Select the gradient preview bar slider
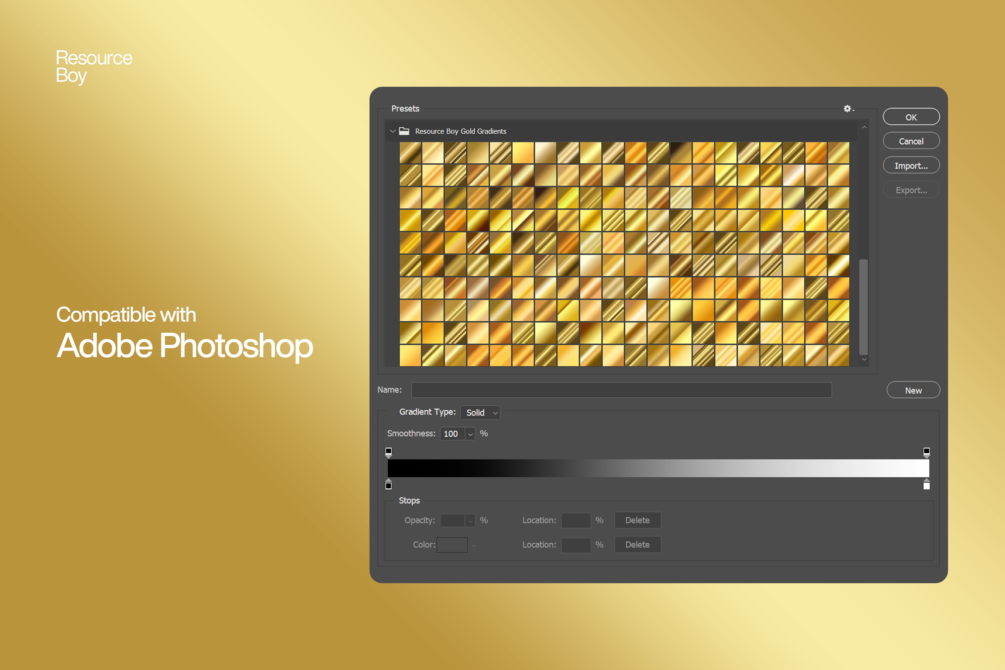The height and width of the screenshot is (670, 1005). point(657,467)
